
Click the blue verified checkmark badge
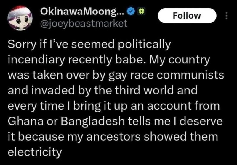click(130, 13)
